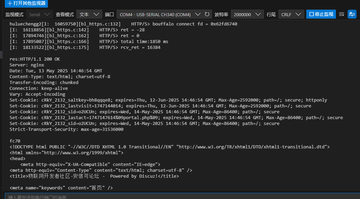Click the chevron arrow beside COM4 port
This screenshot has height=199, width=360.
coord(198,14)
